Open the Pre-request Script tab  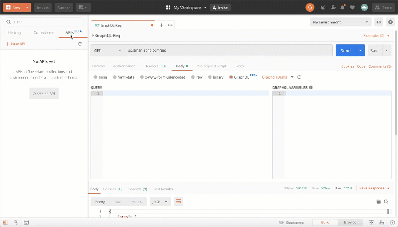pos(211,66)
